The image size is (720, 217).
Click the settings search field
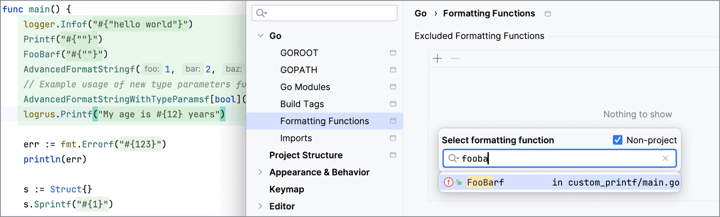click(x=330, y=13)
